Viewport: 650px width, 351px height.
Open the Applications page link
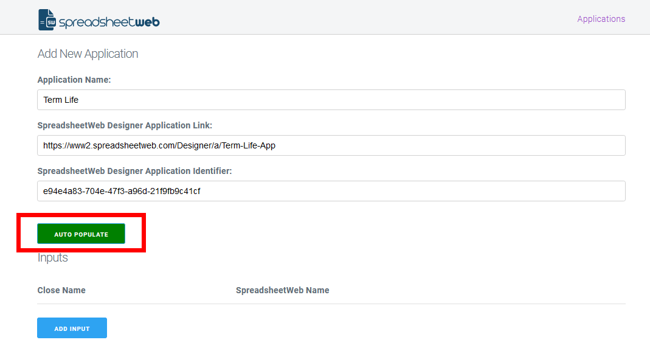point(601,19)
